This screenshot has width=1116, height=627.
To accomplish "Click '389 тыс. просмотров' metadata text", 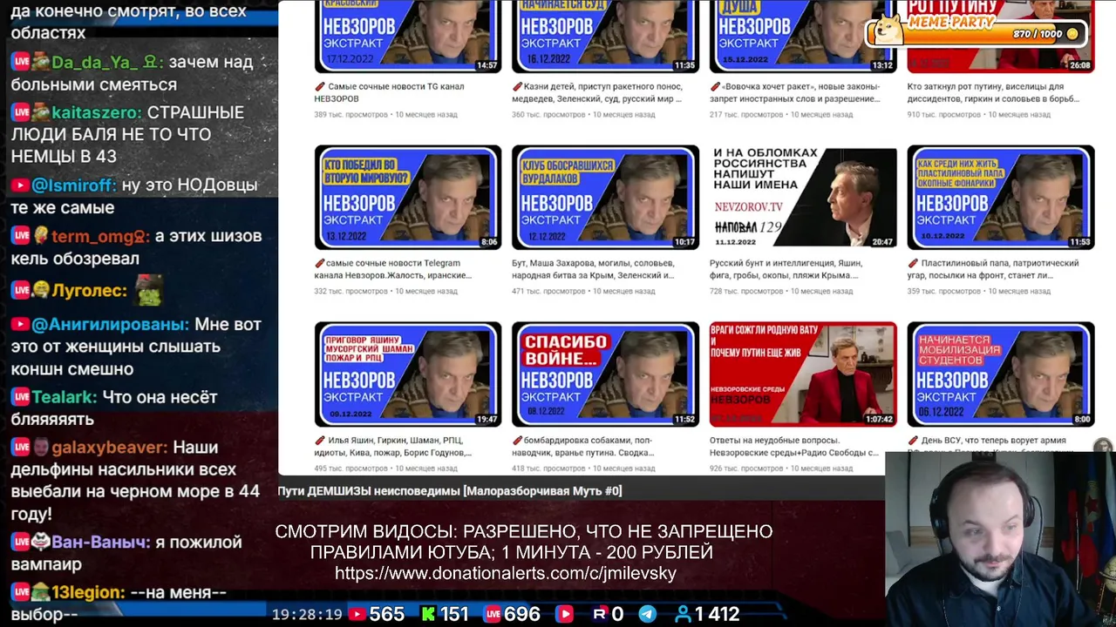I will click(352, 115).
